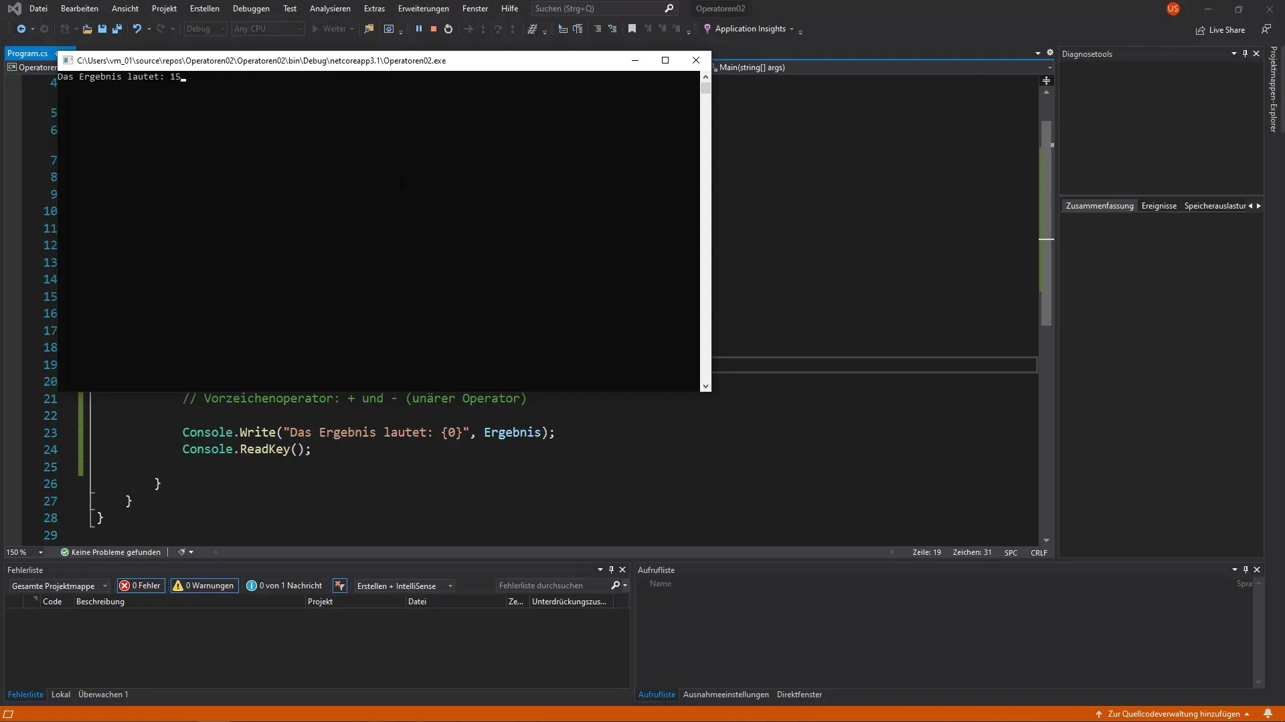Screen dimensions: 1285x722
Task: Click the notifications bell in the status bar
Action: tap(1268, 713)
